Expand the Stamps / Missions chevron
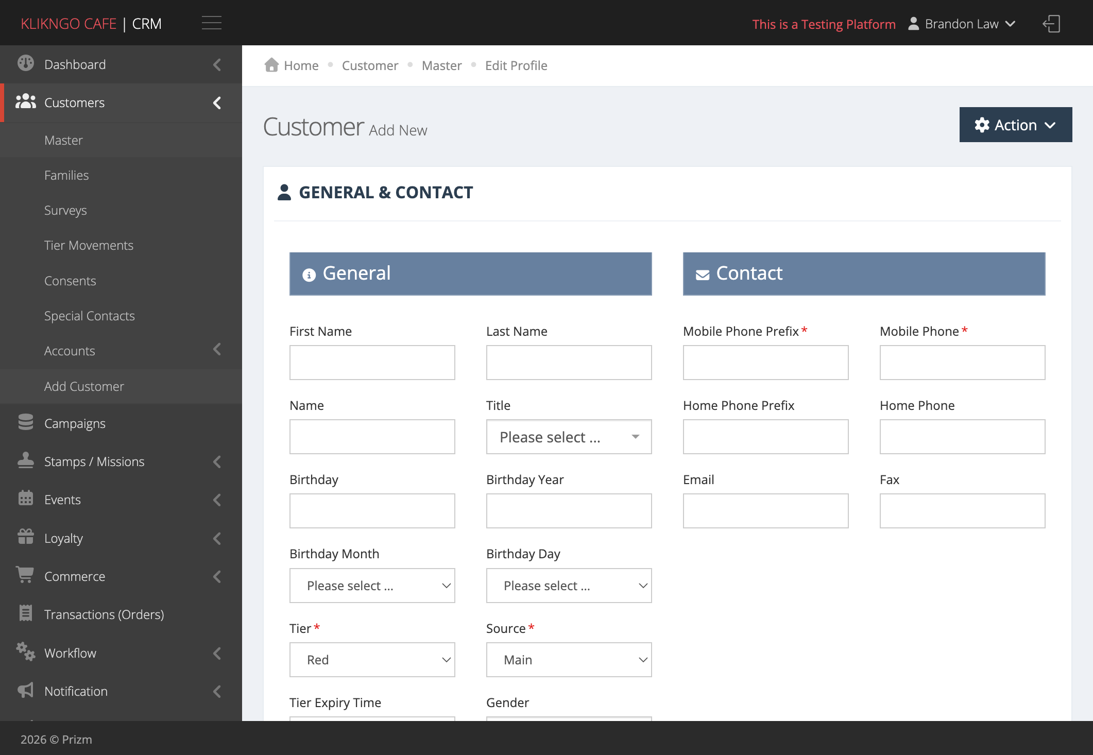 (x=217, y=461)
